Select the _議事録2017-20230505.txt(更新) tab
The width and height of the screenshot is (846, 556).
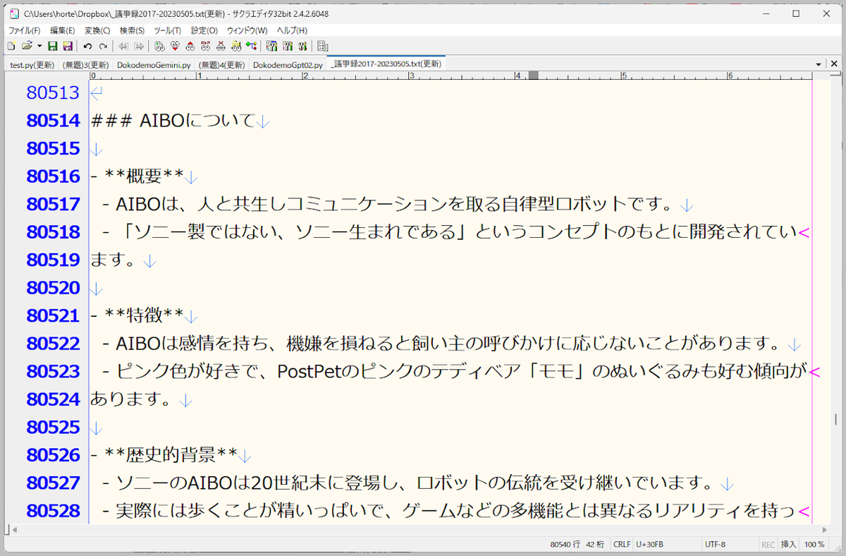(x=387, y=64)
